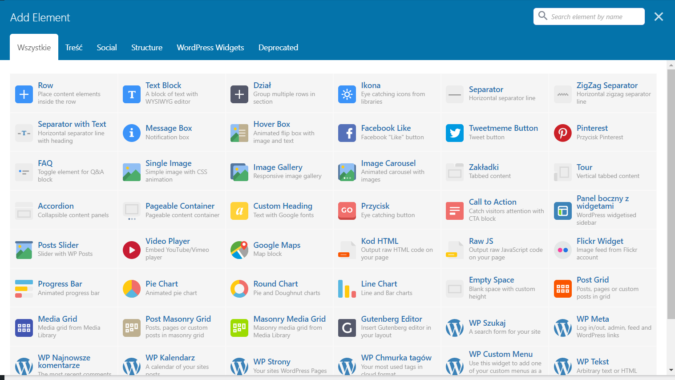Select the Pinterest element icon
Screen dimensions: 675x380
(562, 133)
